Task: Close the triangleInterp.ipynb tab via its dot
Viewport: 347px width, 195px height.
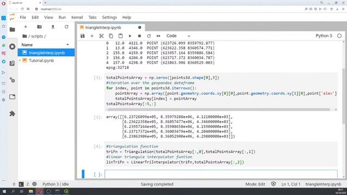Action: 140,28
